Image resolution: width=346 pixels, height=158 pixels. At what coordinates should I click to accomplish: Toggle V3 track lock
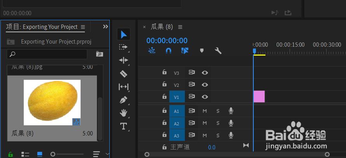[x=164, y=72]
